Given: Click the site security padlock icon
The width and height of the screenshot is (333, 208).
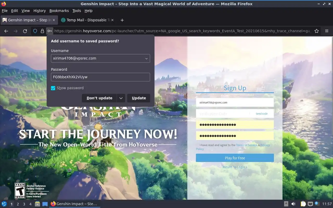Looking at the screenshot, I should coord(42,31).
